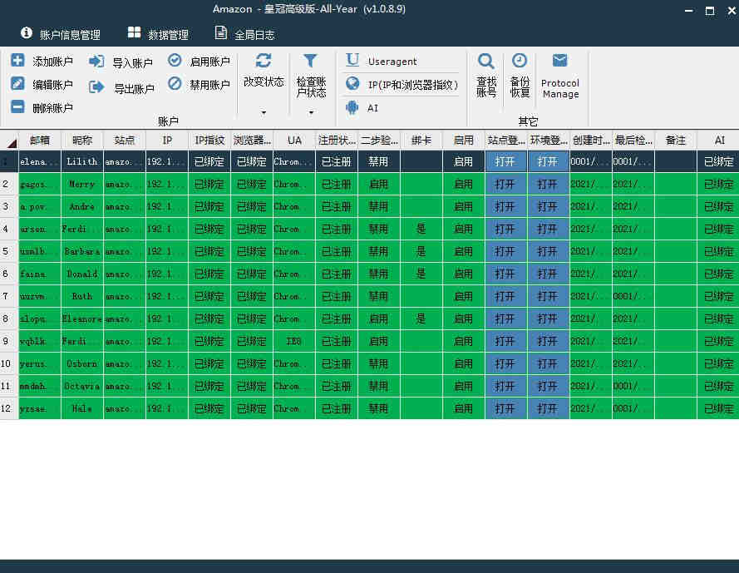Click the 绑卡 column header
Viewport: 739px width, 573px height.
[x=421, y=140]
